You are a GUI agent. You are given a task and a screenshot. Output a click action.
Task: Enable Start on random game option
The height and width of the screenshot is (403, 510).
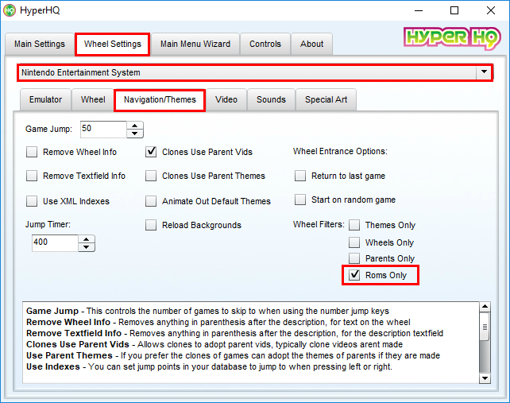click(300, 200)
